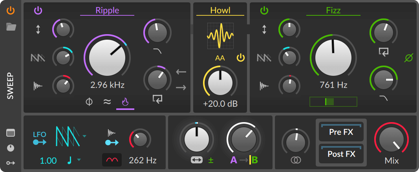419x172 pixels.
Task: Disable the Ripple filter power button
Action: point(38,11)
